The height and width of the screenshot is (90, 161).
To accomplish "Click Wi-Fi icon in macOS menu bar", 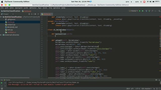I will tap(148, 2).
